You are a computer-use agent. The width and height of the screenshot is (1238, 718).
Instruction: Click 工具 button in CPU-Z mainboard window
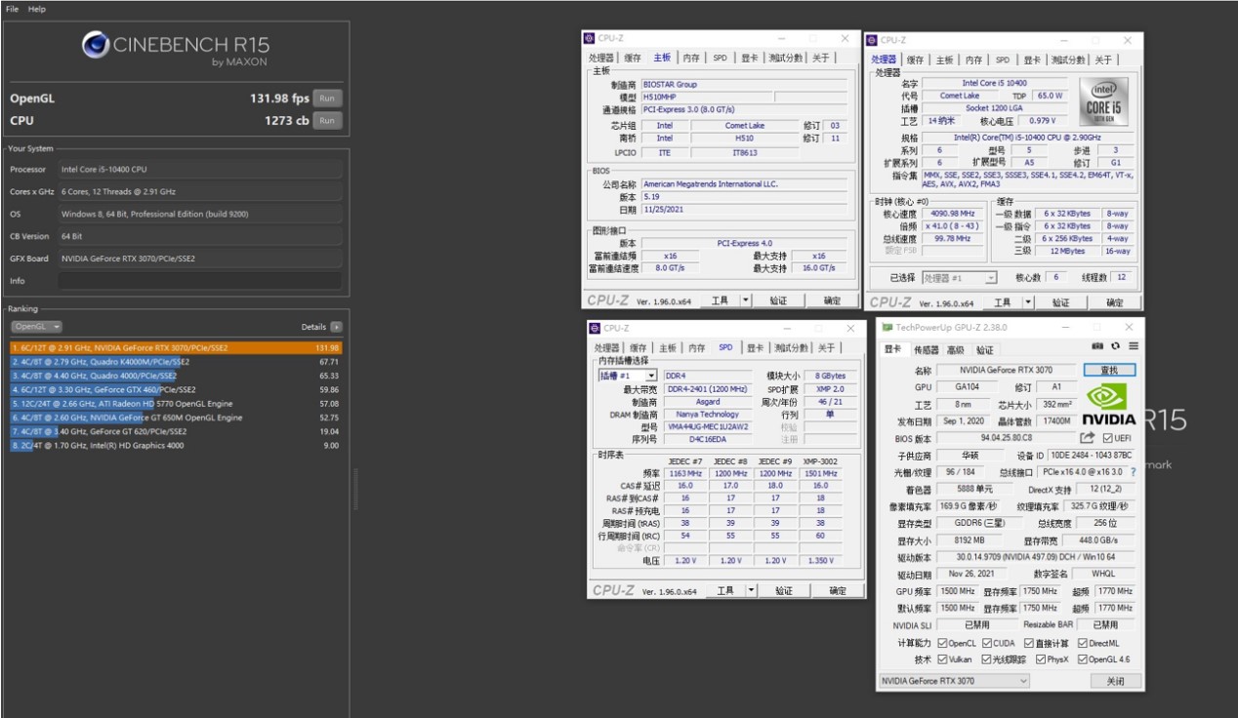pyautogui.click(x=721, y=300)
